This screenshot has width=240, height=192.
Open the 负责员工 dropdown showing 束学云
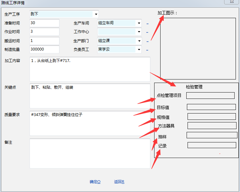click(x=139, y=50)
